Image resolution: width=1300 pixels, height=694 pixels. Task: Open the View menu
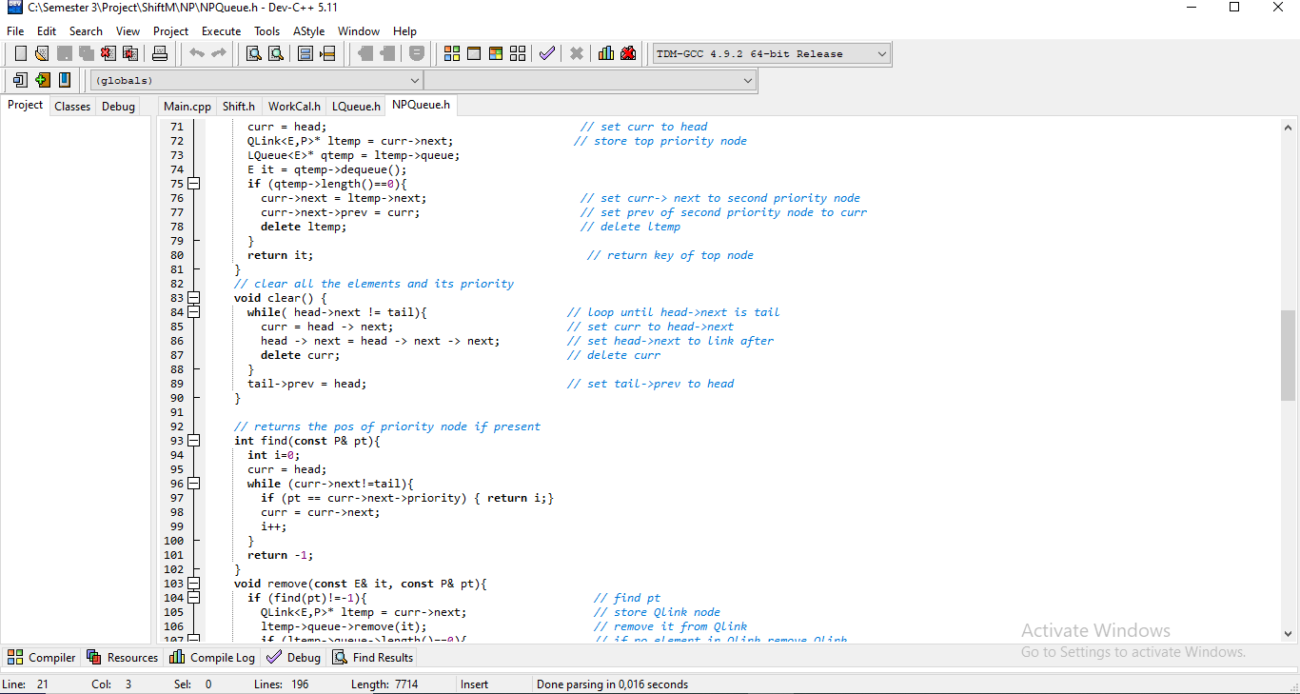click(x=128, y=31)
